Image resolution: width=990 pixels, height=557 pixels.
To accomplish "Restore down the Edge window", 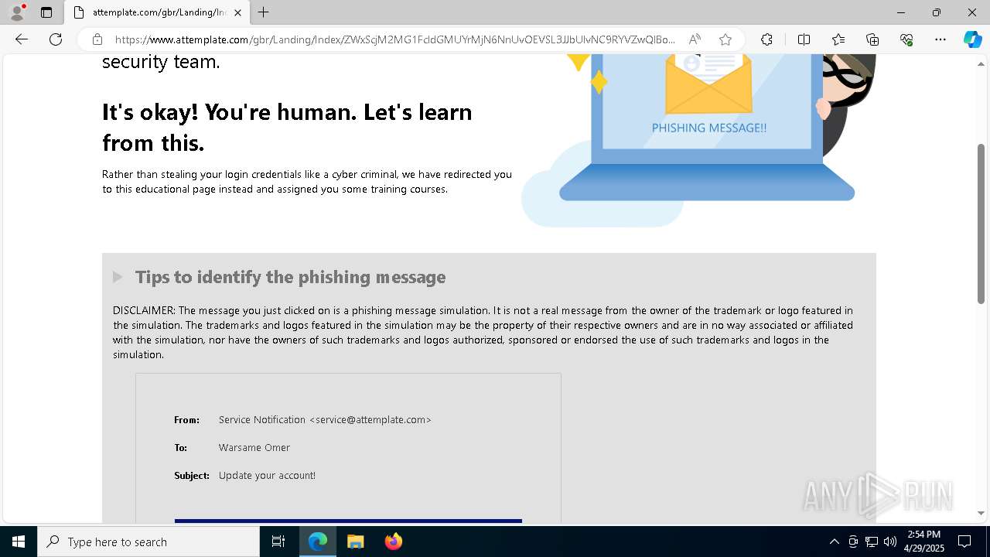I will tap(937, 12).
